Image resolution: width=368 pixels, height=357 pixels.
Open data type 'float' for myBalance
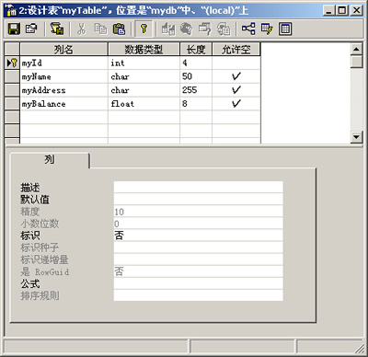tap(144, 104)
